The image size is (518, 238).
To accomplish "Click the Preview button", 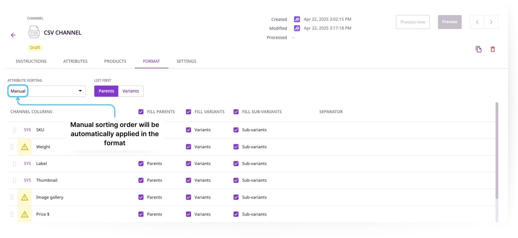I will (x=450, y=22).
